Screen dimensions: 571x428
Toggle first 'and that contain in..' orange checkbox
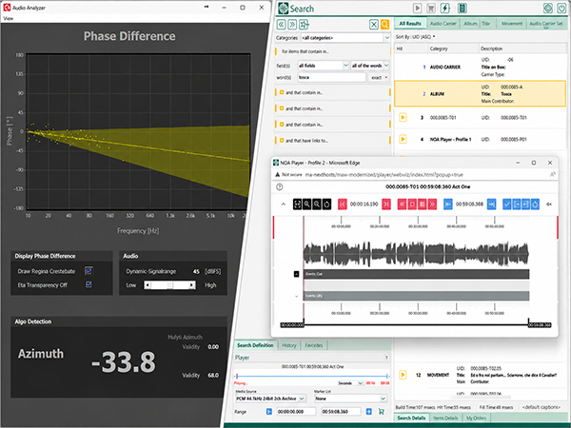point(282,92)
